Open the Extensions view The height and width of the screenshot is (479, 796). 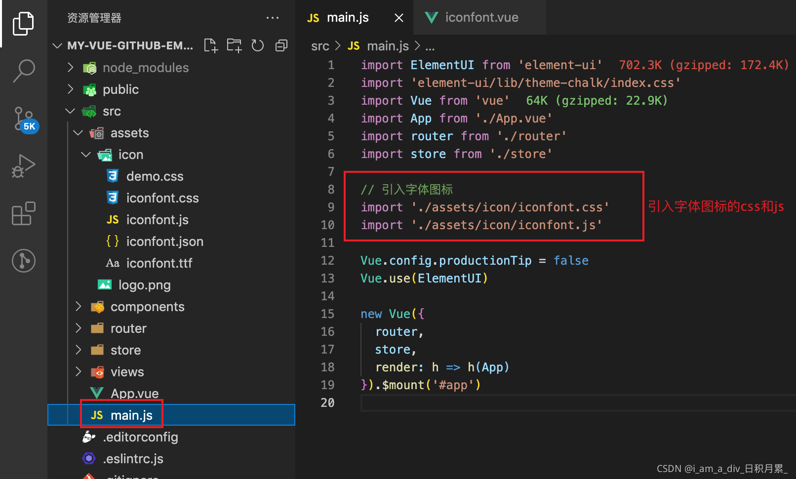(23, 213)
